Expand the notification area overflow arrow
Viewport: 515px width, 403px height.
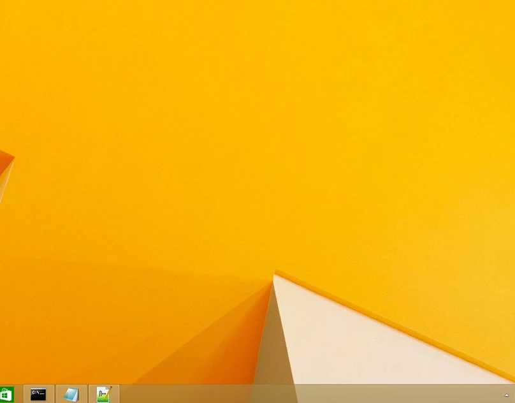(507, 395)
